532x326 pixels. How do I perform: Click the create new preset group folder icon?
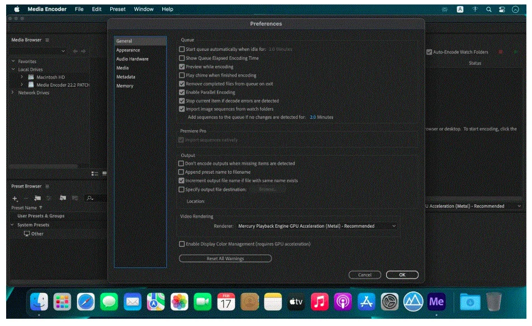point(37,198)
